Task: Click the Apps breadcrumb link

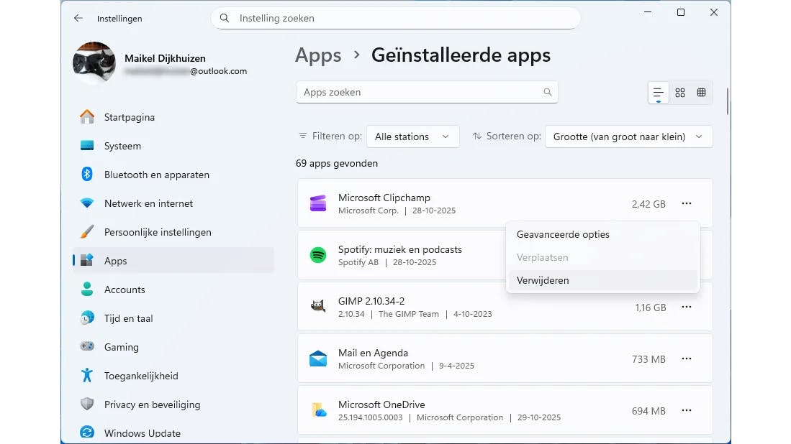Action: [x=318, y=55]
